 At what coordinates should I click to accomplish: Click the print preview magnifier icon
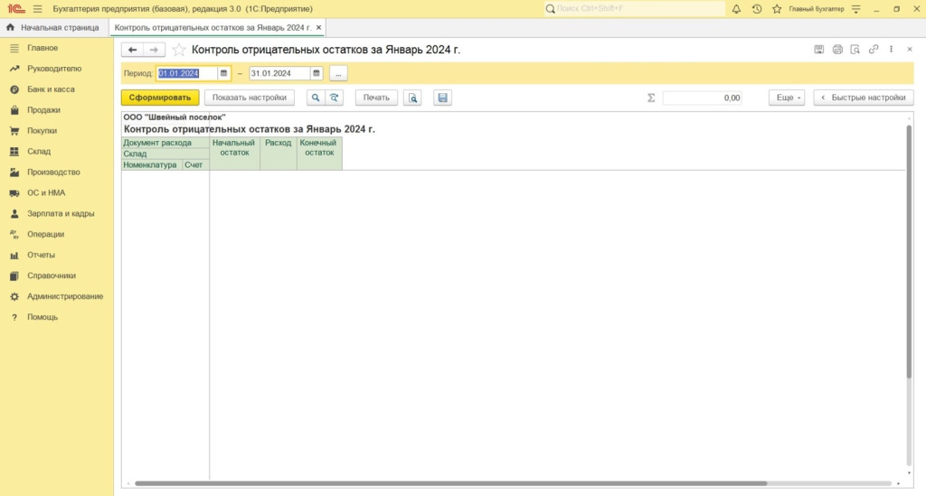[x=412, y=98]
